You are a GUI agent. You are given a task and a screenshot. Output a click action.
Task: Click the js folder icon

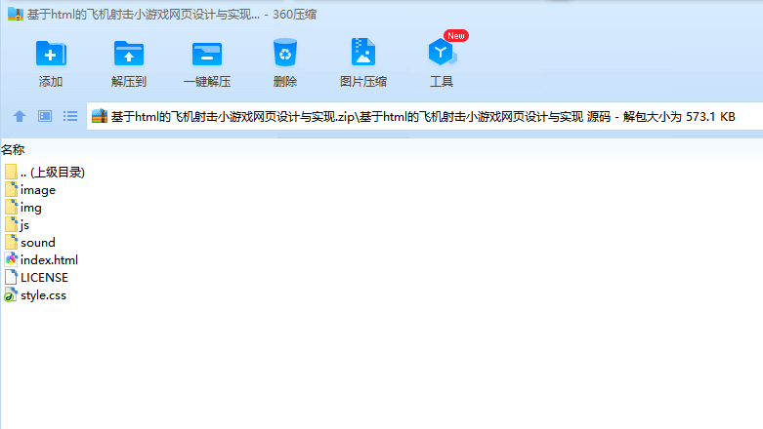11,224
